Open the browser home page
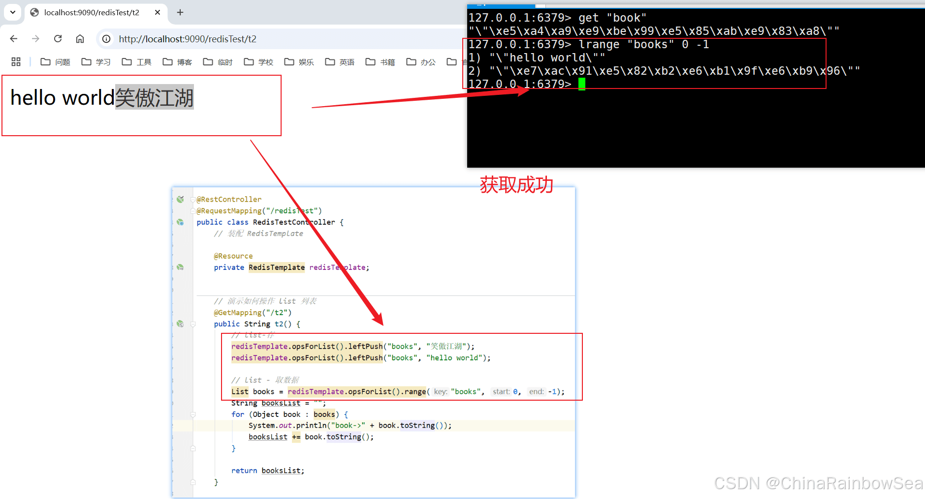 (x=80, y=39)
